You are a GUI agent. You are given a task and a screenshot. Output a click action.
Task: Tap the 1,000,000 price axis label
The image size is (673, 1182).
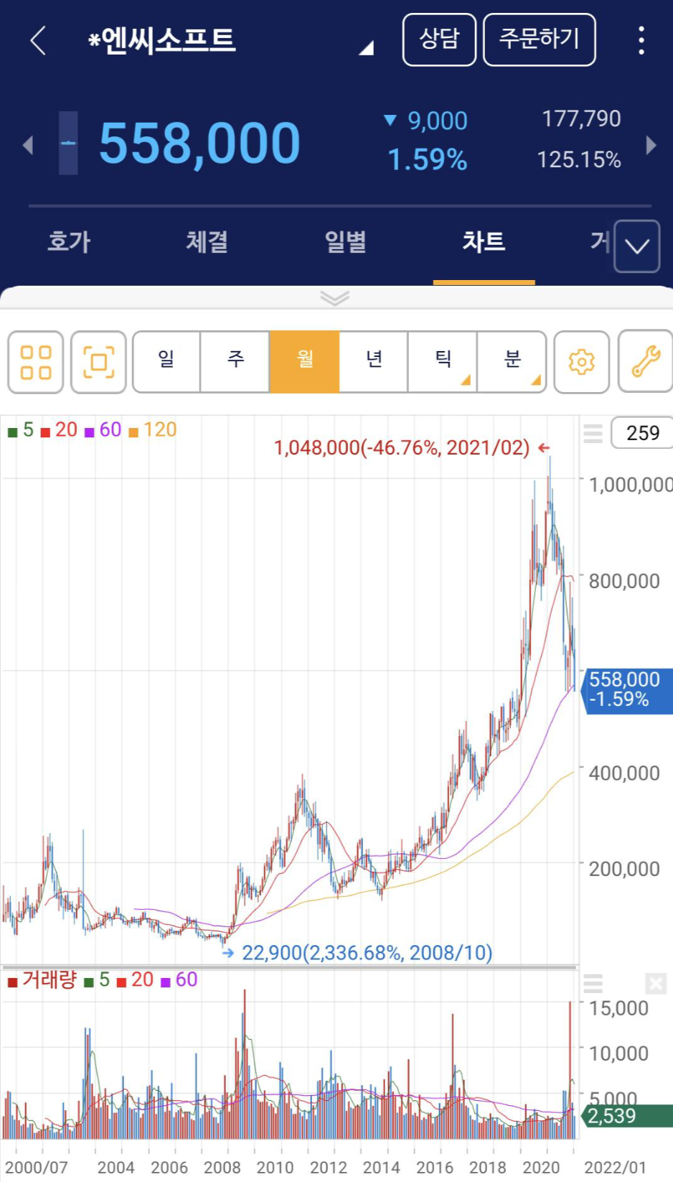631,485
